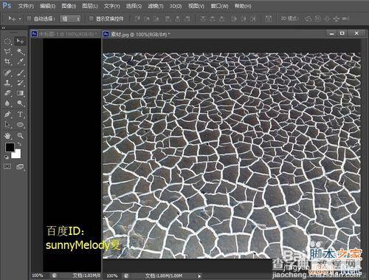Select the 3D roll mode icon

point(317,18)
